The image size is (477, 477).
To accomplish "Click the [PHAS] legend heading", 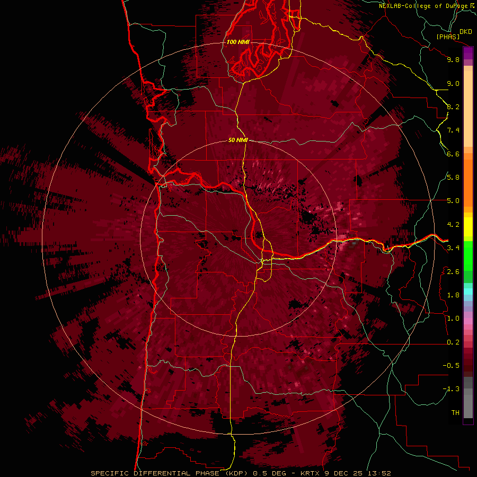I will coord(448,37).
